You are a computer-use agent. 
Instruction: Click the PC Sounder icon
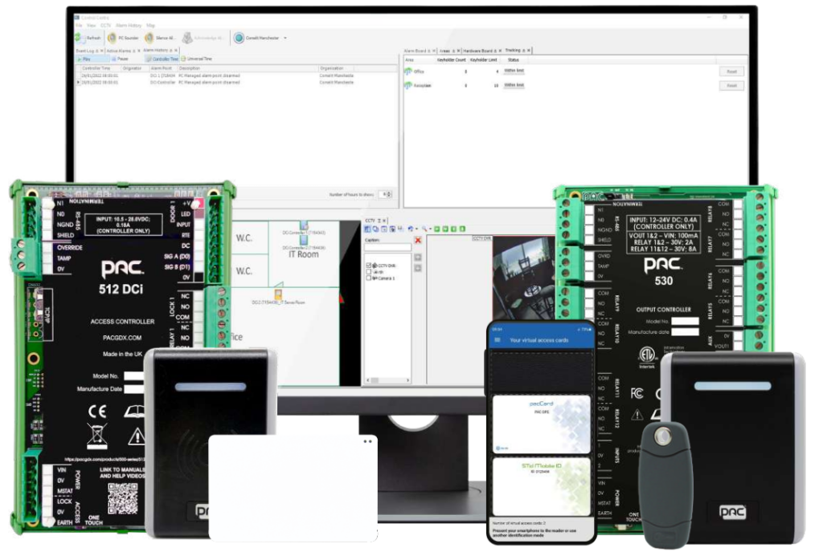tap(110, 37)
